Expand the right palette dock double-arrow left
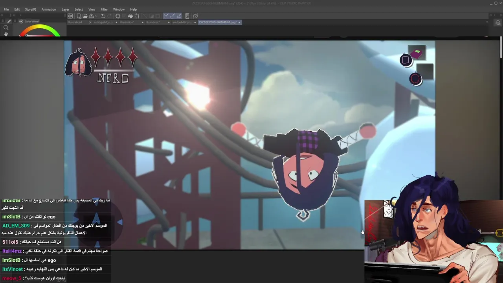The width and height of the screenshot is (503, 283). 491,15
